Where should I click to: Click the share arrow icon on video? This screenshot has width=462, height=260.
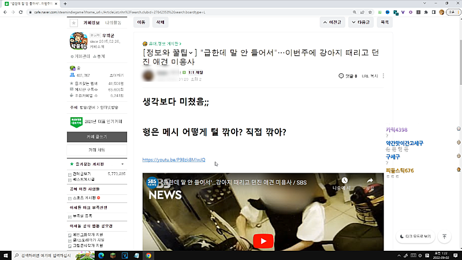click(370, 180)
